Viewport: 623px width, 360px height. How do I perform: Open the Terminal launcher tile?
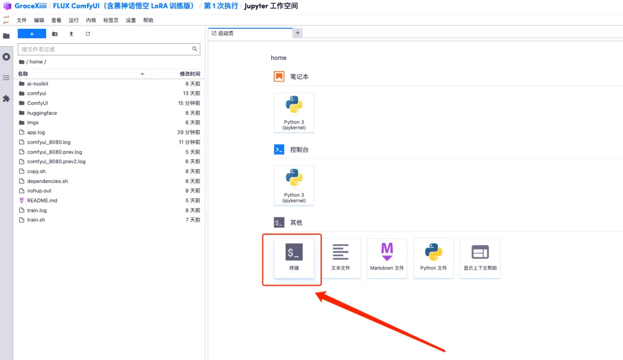point(294,258)
